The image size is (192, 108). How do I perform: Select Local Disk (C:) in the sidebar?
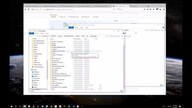[x=37, y=89]
